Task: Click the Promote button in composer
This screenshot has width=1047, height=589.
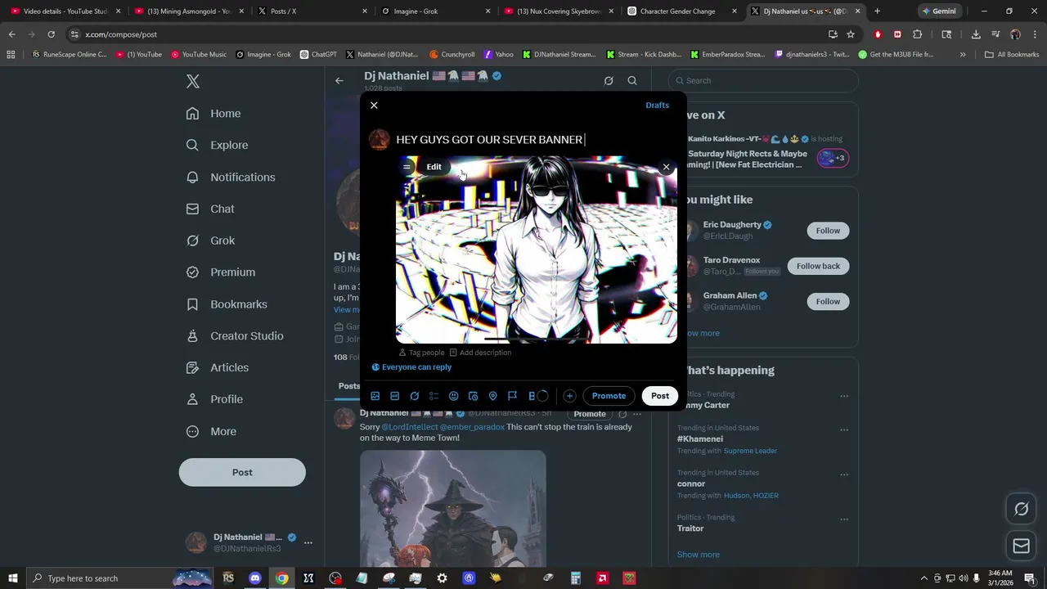Action: pos(609,396)
